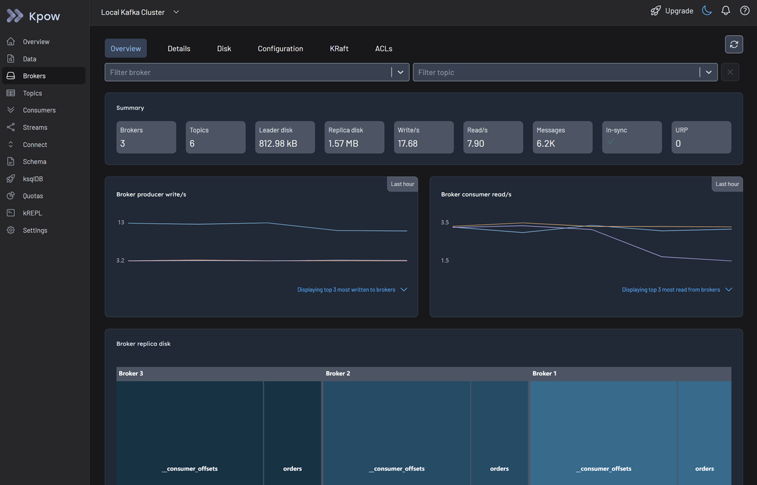Viewport: 757px width, 485px height.
Task: Select Broker 2 __consumer_offsets treemap block
Action: [x=397, y=433]
